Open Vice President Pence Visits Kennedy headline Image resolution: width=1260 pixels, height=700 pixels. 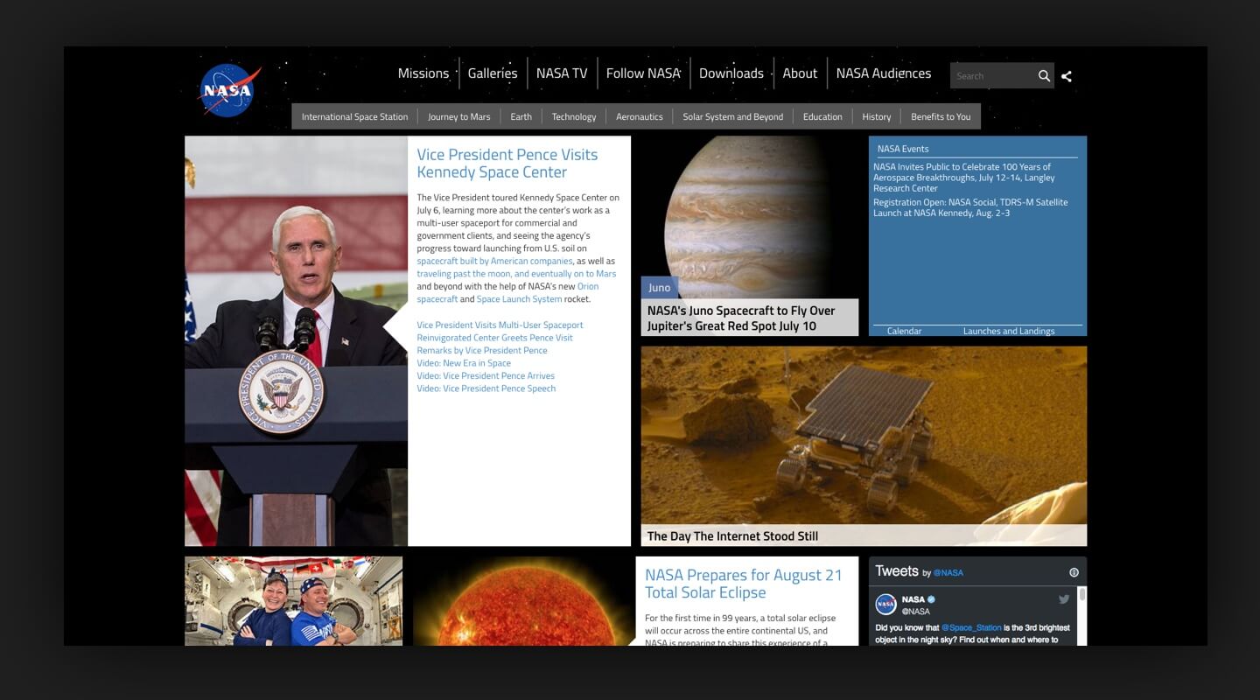coord(507,164)
